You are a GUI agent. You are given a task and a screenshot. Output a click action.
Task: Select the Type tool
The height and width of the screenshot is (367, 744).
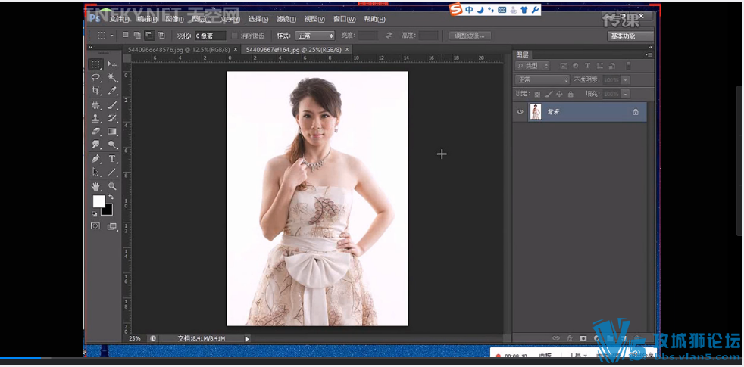112,159
